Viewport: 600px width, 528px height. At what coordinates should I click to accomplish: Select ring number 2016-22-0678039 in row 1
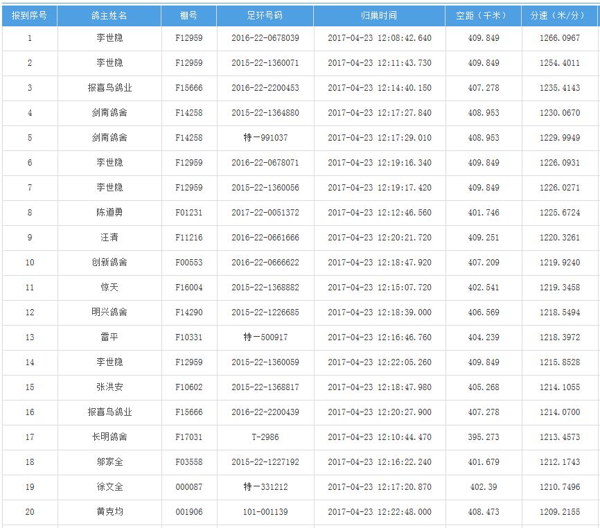click(x=265, y=38)
